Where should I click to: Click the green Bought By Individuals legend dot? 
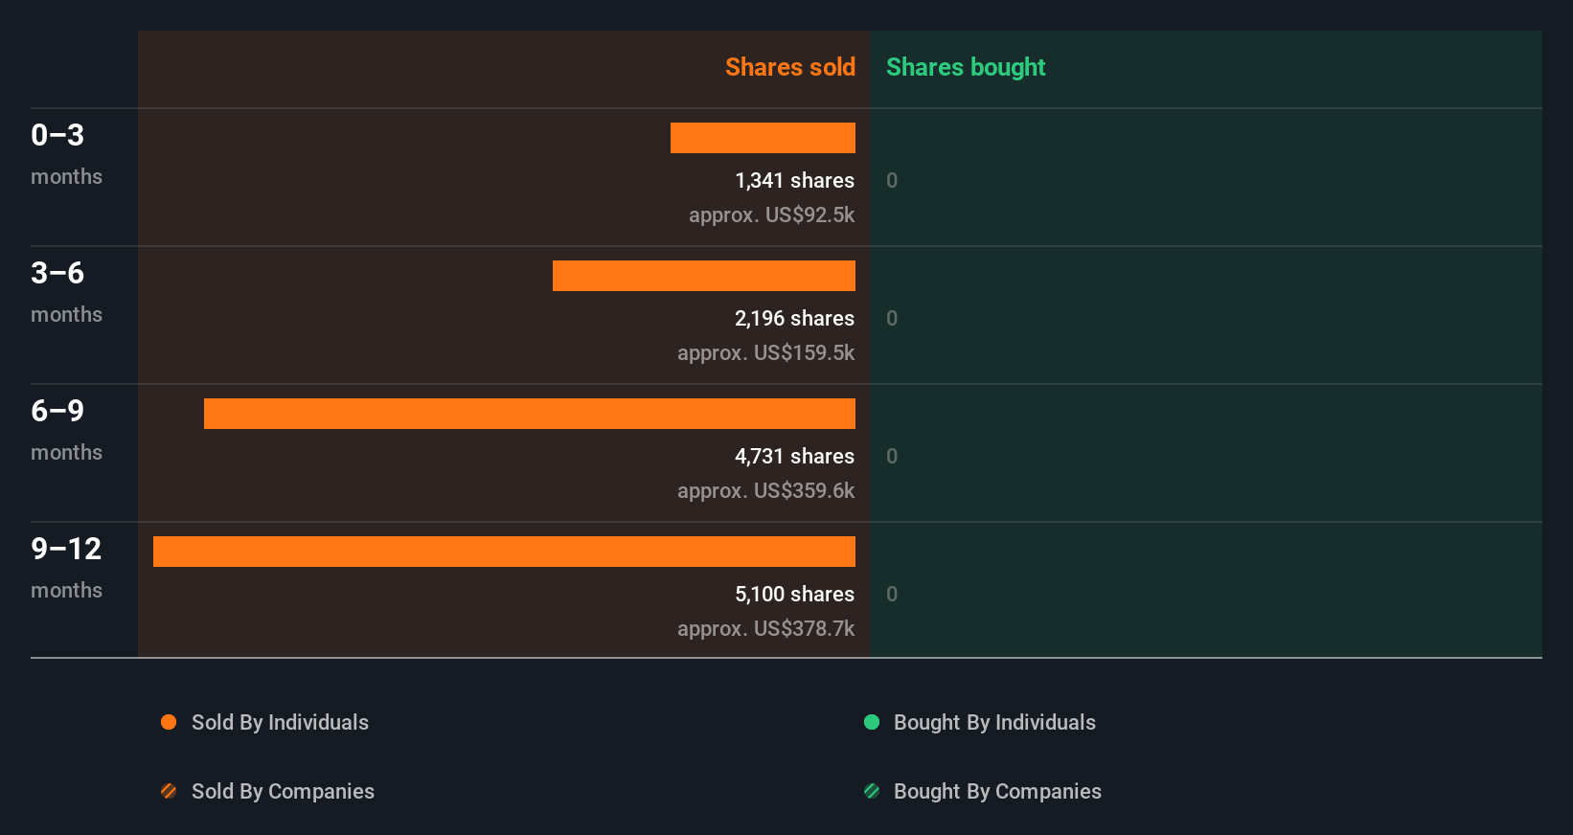[872, 722]
